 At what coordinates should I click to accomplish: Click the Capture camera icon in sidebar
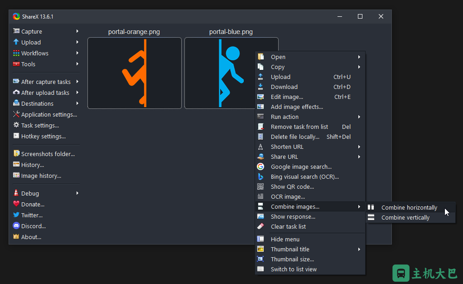16,31
